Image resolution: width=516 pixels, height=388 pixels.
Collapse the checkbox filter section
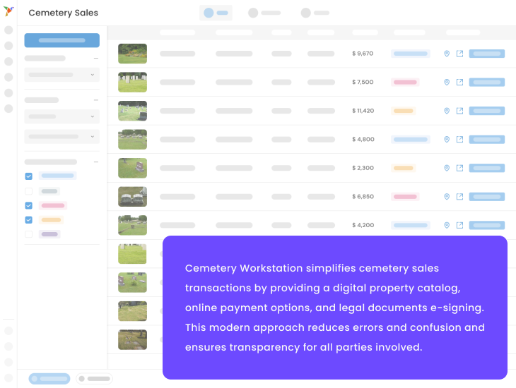click(95, 162)
